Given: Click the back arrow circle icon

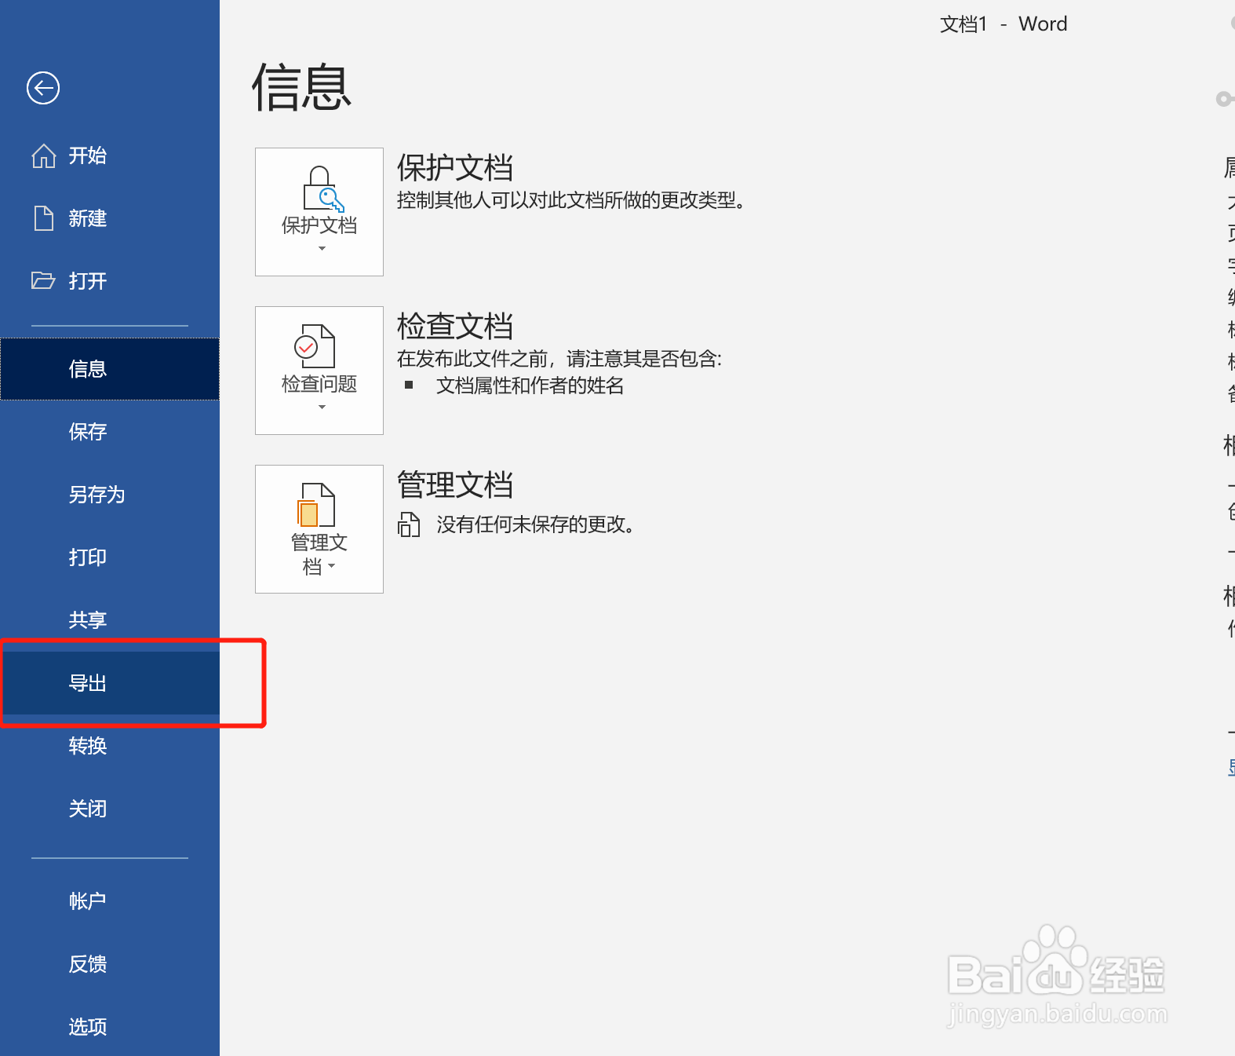Looking at the screenshot, I should click(x=43, y=87).
